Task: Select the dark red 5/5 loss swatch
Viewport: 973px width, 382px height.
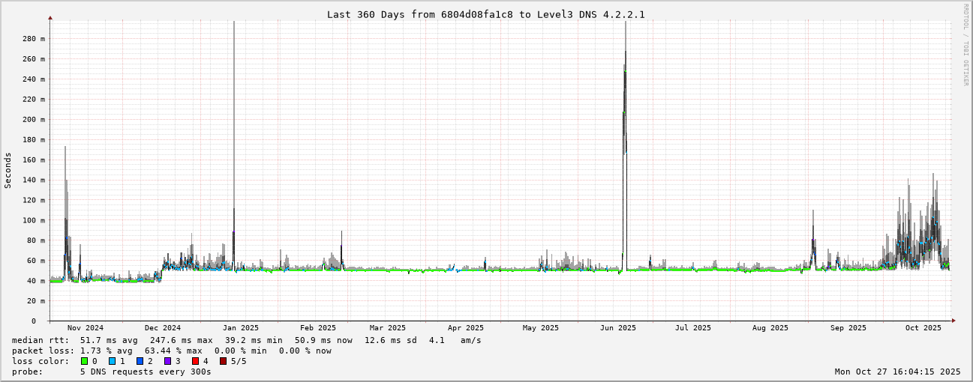Action: point(223,361)
